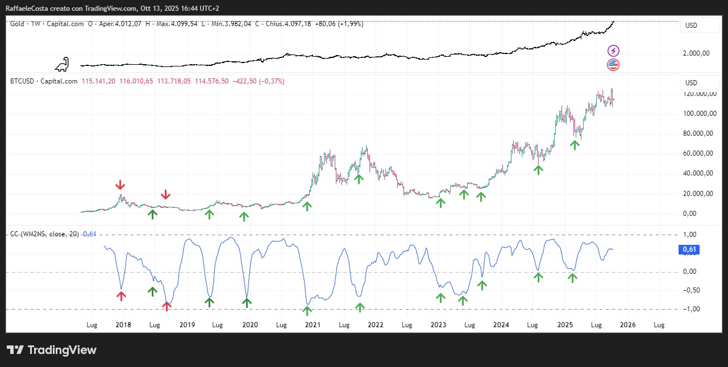Viewport: 728px width, 367px height.
Task: Click the blue 0,61 value label on the price scale
Action: [689, 249]
